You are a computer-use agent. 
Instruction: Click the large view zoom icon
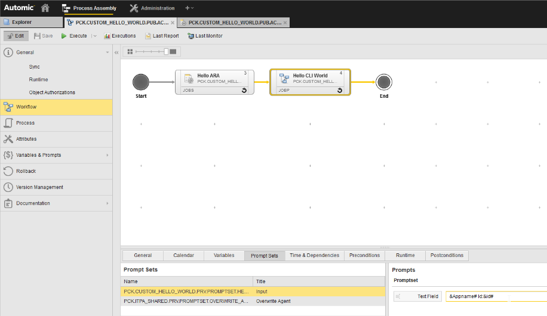click(x=173, y=51)
